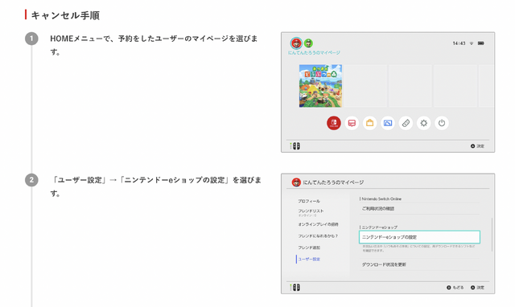Image resolution: width=515 pixels, height=307 pixels.
Task: Click the キャンセル手順 heading
Action: [65, 15]
